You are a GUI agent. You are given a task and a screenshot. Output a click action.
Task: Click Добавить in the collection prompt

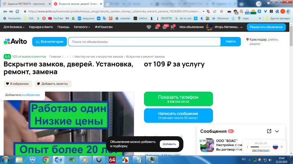pos(169,144)
